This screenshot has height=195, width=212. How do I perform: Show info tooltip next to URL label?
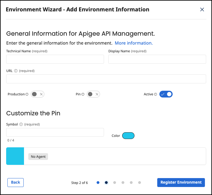click(16, 71)
